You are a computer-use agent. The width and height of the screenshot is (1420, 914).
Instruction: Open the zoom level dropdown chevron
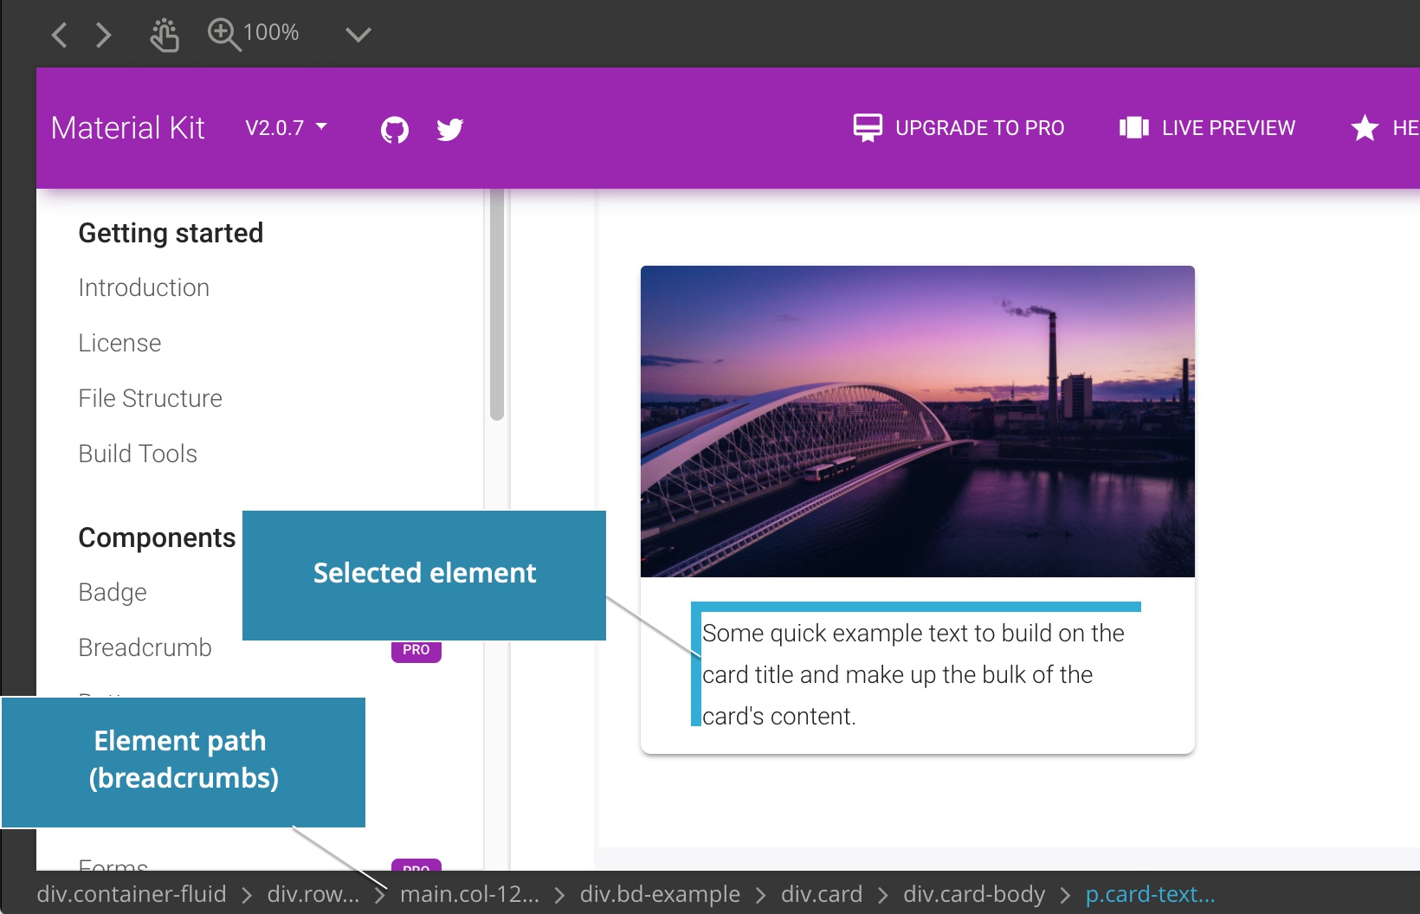358,35
